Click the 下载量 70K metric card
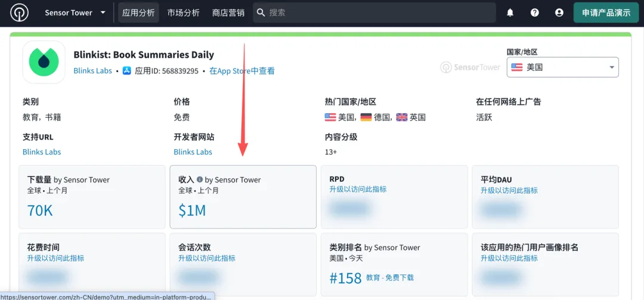 (x=92, y=197)
